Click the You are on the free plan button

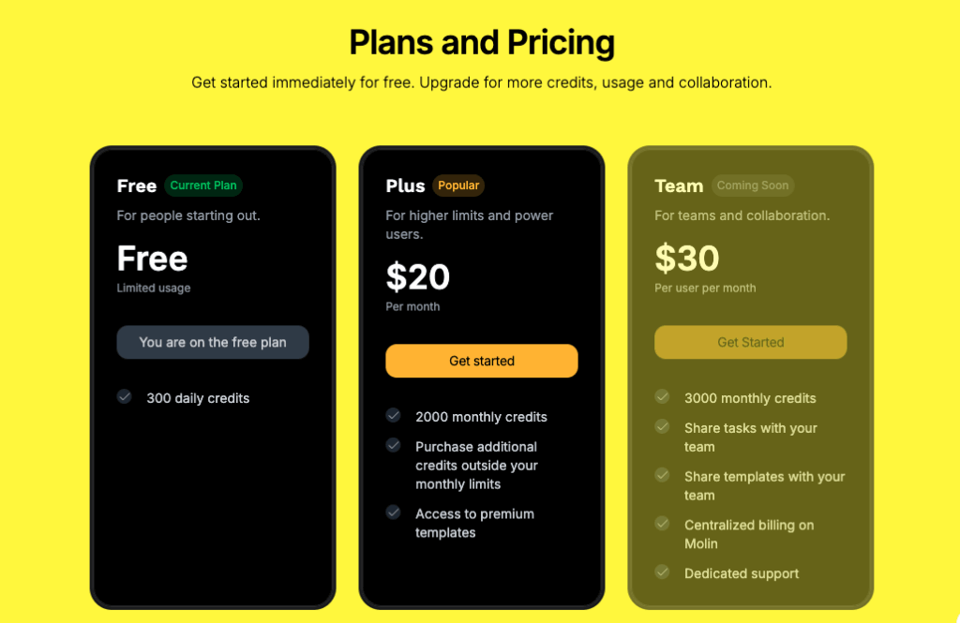(213, 342)
